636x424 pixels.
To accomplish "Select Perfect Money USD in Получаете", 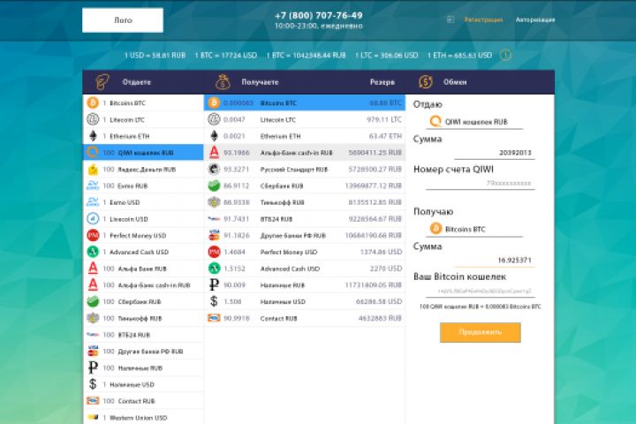I will (x=304, y=252).
